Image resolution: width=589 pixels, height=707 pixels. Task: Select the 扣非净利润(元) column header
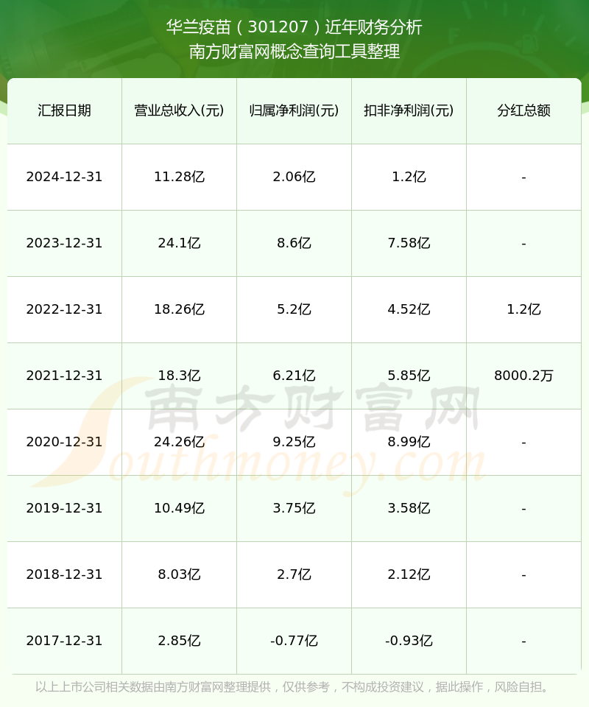click(x=409, y=110)
